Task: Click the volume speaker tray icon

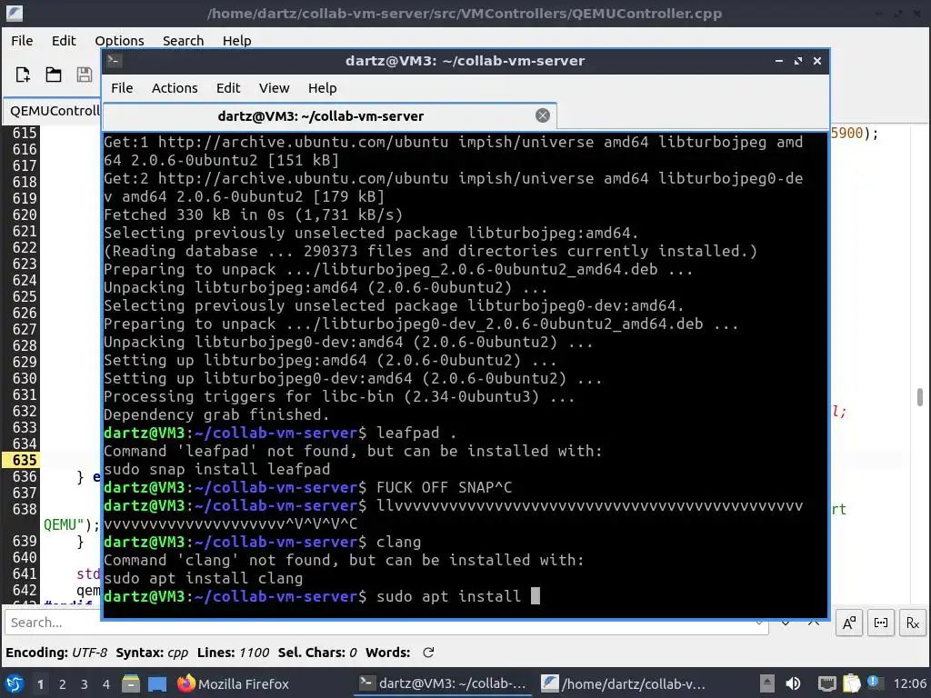Action: click(793, 683)
